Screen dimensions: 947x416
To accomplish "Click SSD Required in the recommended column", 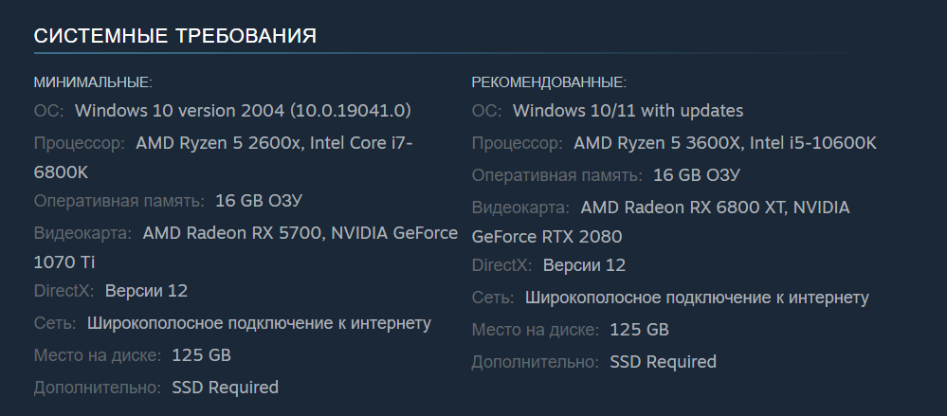I will coord(663,361).
